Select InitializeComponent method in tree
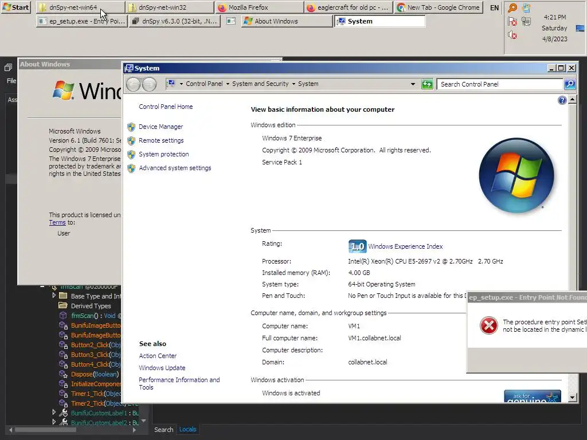The image size is (587, 440). coord(96,384)
